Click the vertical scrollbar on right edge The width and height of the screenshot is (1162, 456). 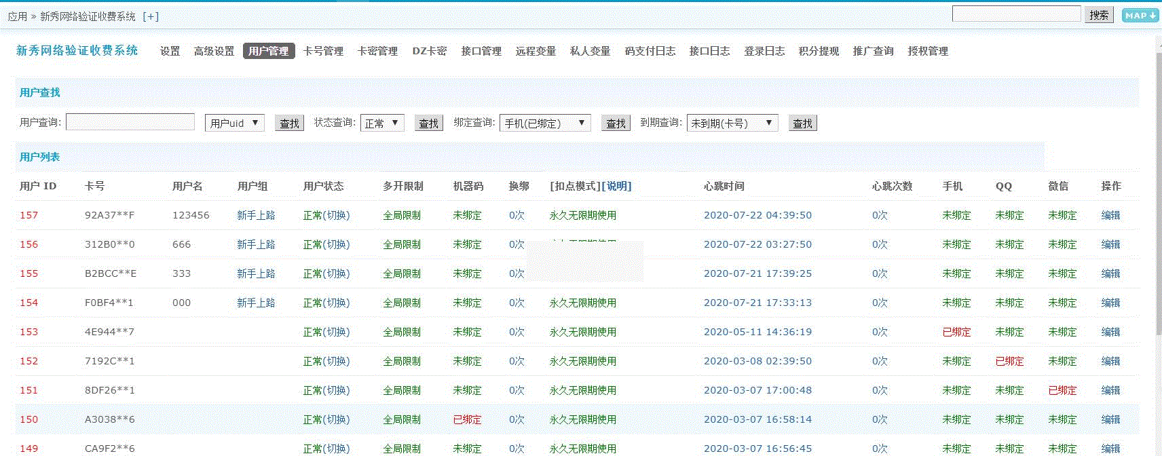tap(1158, 204)
